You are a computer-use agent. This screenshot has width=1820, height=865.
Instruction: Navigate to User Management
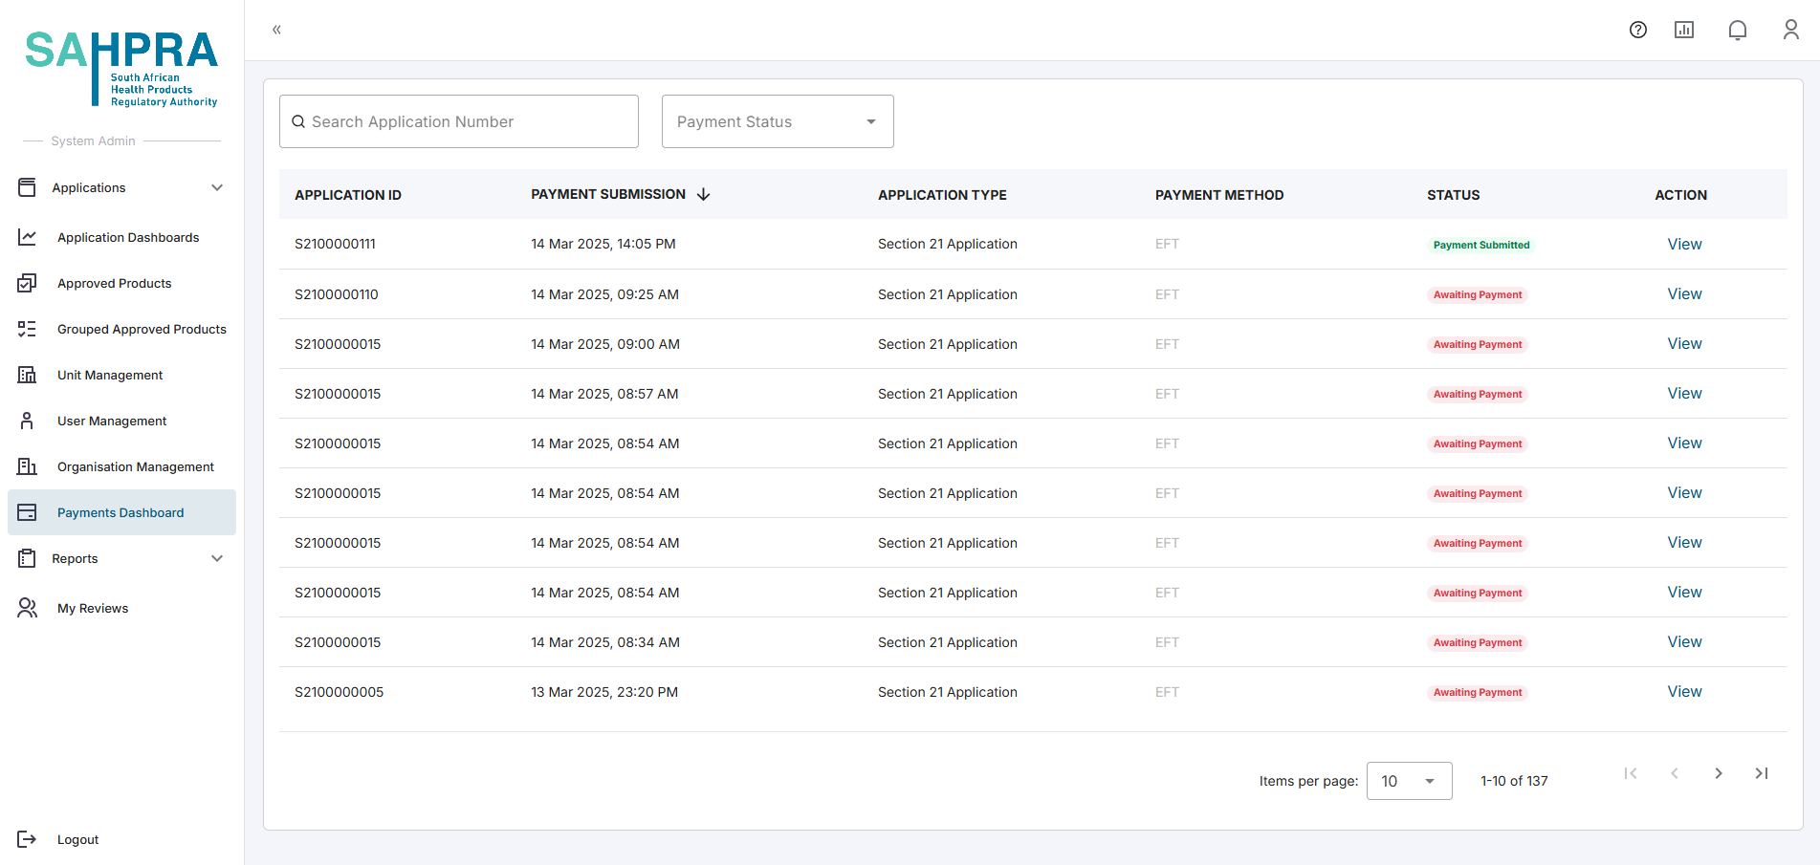(x=112, y=421)
